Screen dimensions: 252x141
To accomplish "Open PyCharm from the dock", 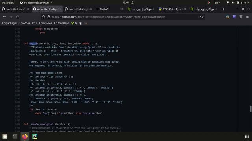I will (x=35, y=136).
